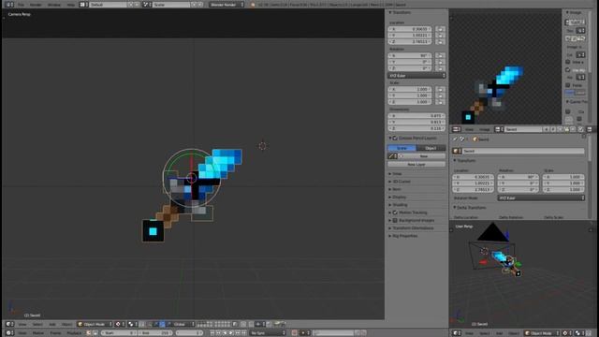Toggle the Motion Tracking checkbox
Image resolution: width=599 pixels, height=337 pixels.
(x=395, y=212)
